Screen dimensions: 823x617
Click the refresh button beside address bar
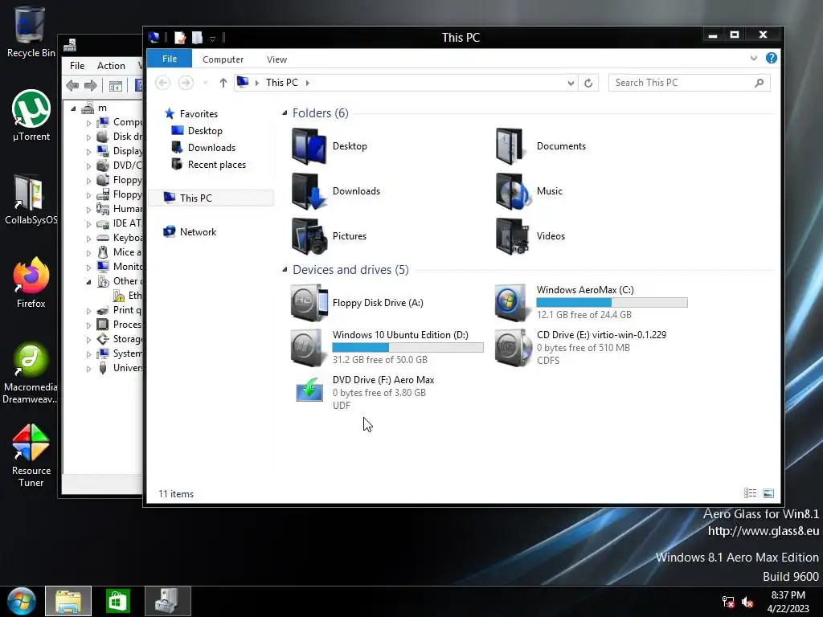pos(588,83)
